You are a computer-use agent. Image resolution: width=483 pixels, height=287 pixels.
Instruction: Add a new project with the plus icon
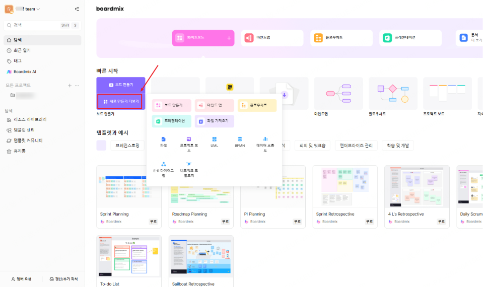70,85
